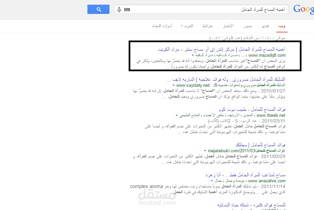Open the on-screen keyboard icon
The height and width of the screenshot is (210, 314).
click(127, 9)
